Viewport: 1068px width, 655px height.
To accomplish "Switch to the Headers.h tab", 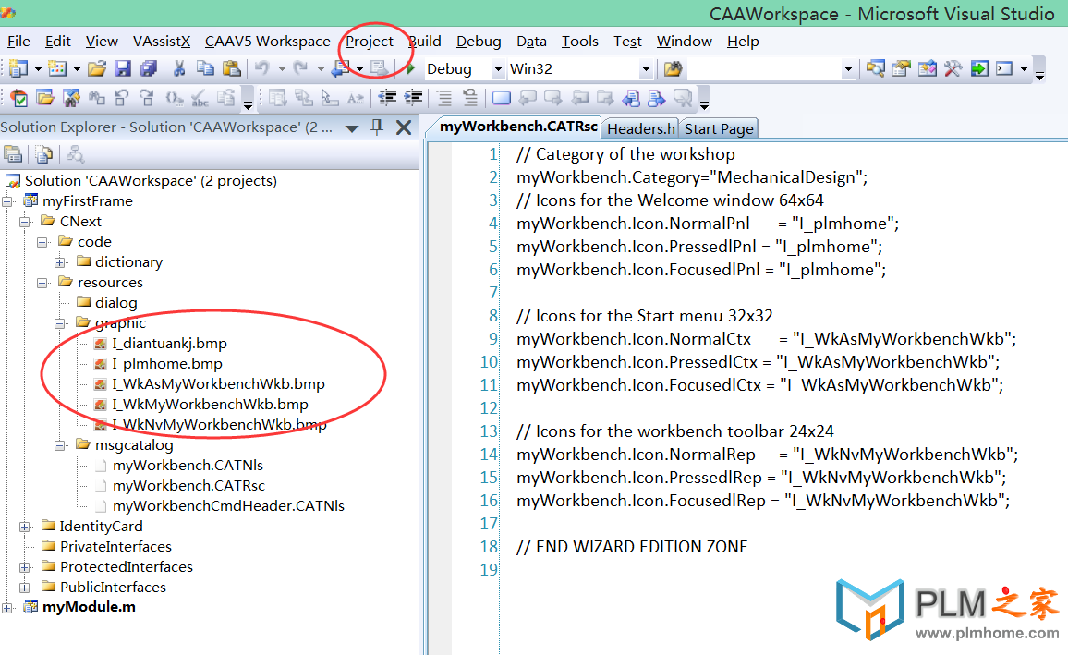I will 641,128.
